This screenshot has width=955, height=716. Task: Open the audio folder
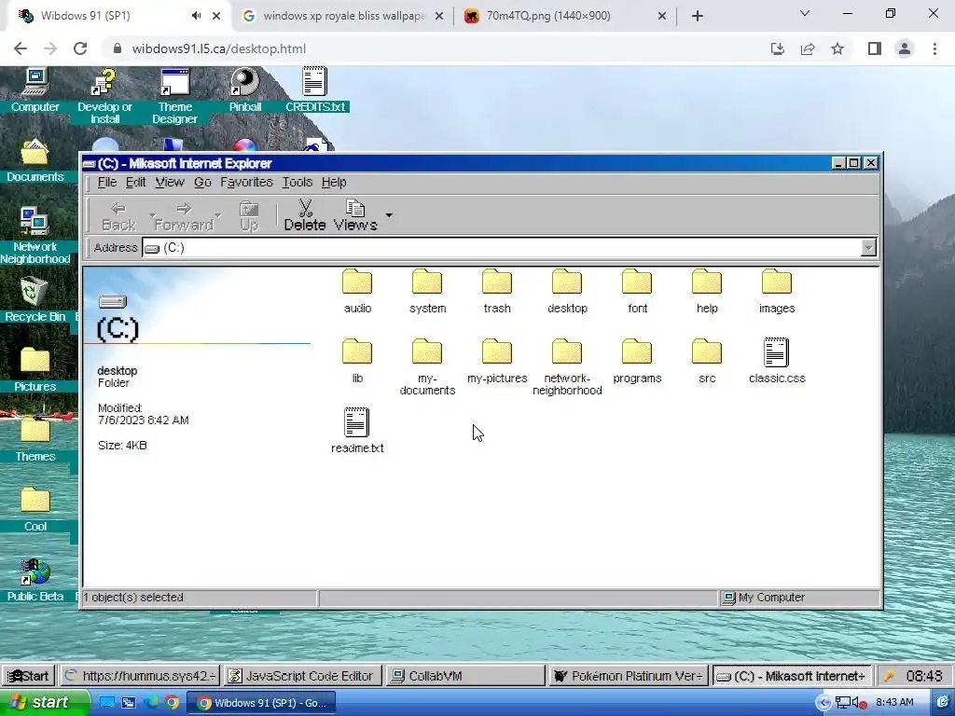[x=357, y=292]
